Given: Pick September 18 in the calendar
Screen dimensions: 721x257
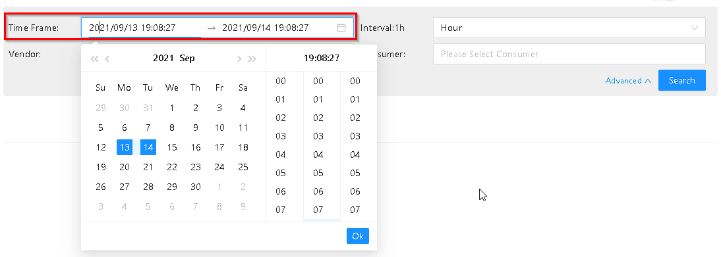Looking at the screenshot, I should [243, 147].
